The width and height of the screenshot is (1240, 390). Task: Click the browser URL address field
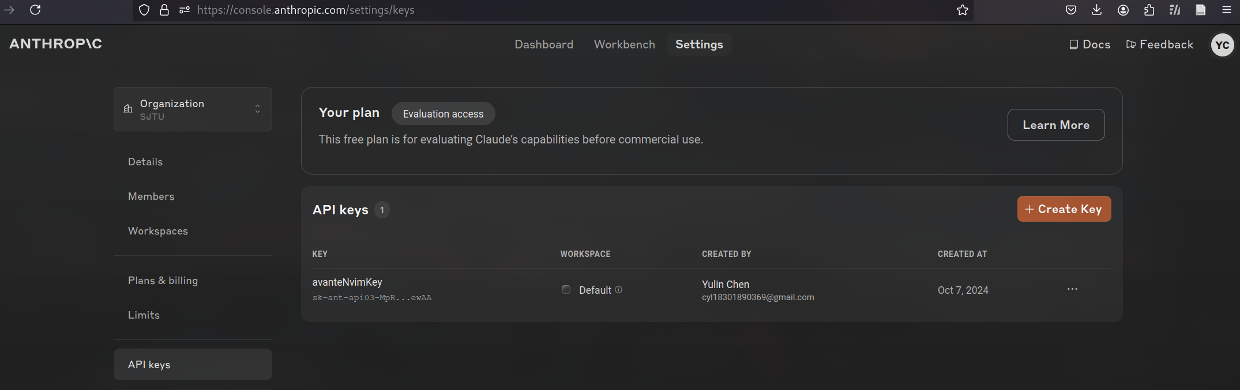[x=519, y=10]
